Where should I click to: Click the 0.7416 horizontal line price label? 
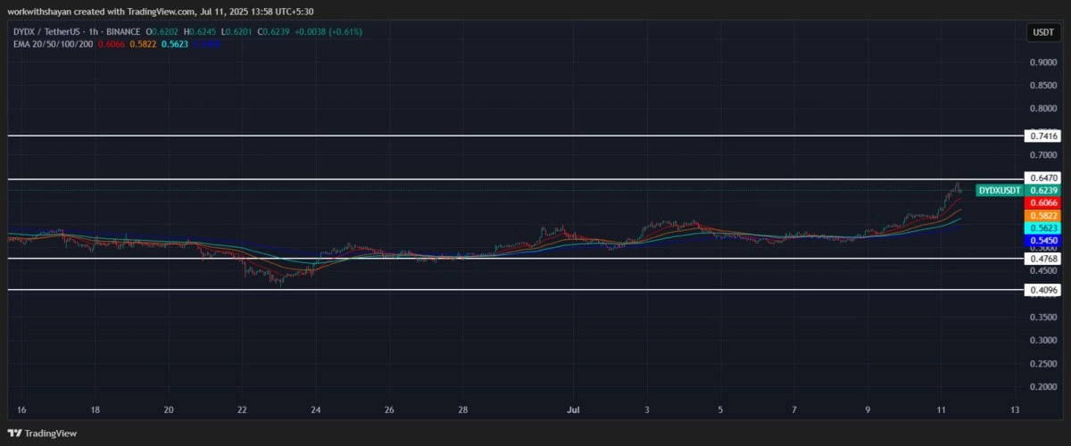[1043, 136]
